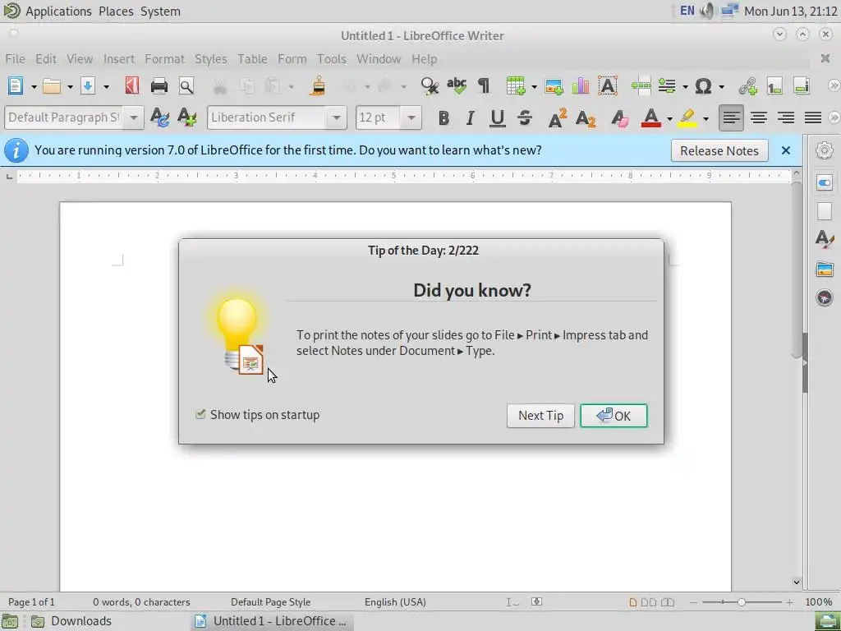Open the Styles menu

[x=210, y=58]
